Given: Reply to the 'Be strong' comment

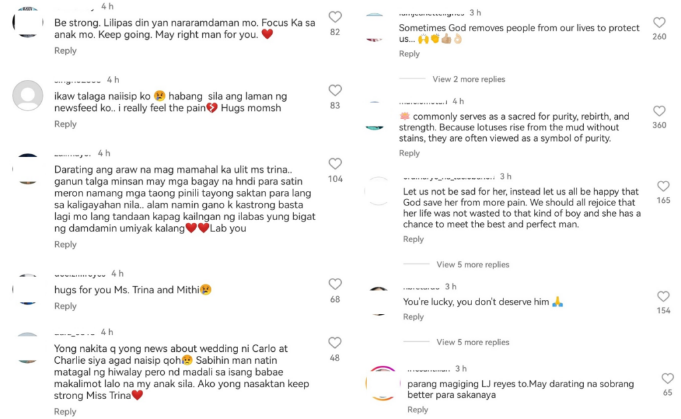Looking at the screenshot, I should [x=65, y=51].
